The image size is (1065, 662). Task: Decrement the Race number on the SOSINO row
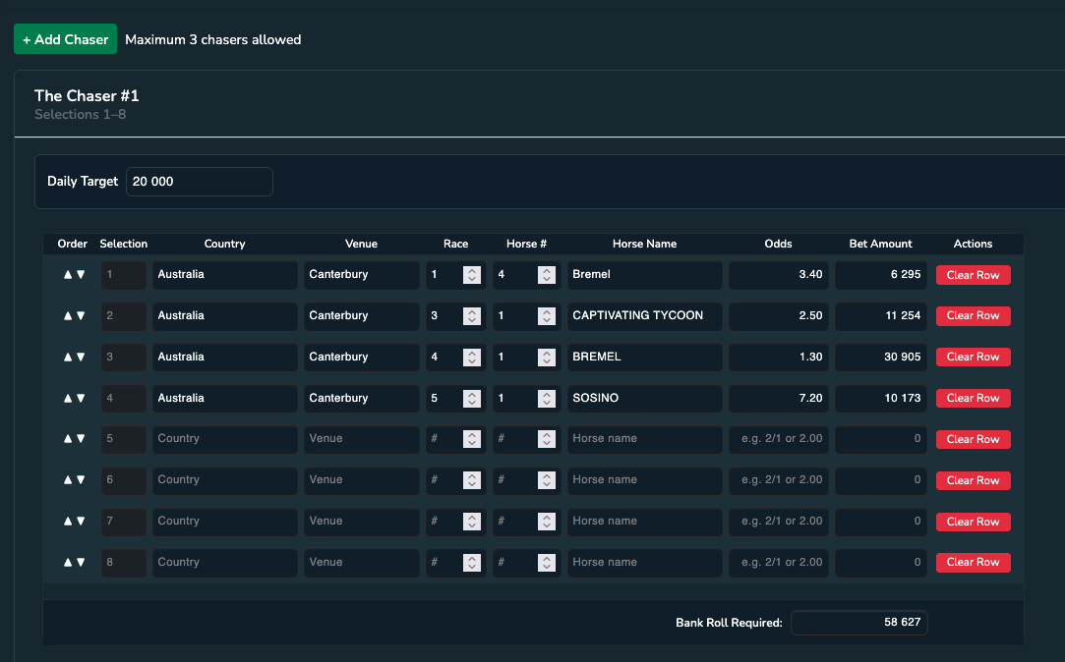tap(472, 403)
